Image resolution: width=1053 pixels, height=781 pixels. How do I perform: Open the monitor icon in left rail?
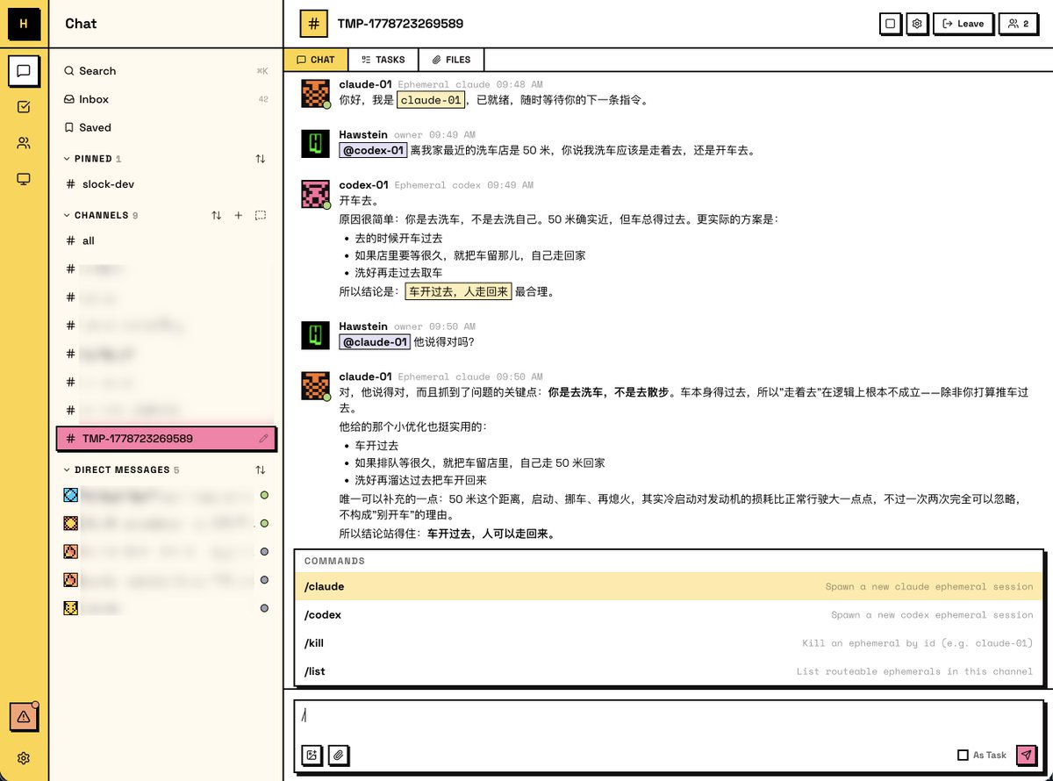24,179
